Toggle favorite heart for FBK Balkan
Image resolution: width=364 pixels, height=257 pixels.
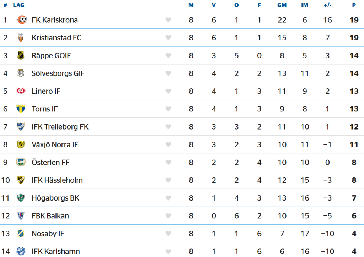click(x=168, y=216)
